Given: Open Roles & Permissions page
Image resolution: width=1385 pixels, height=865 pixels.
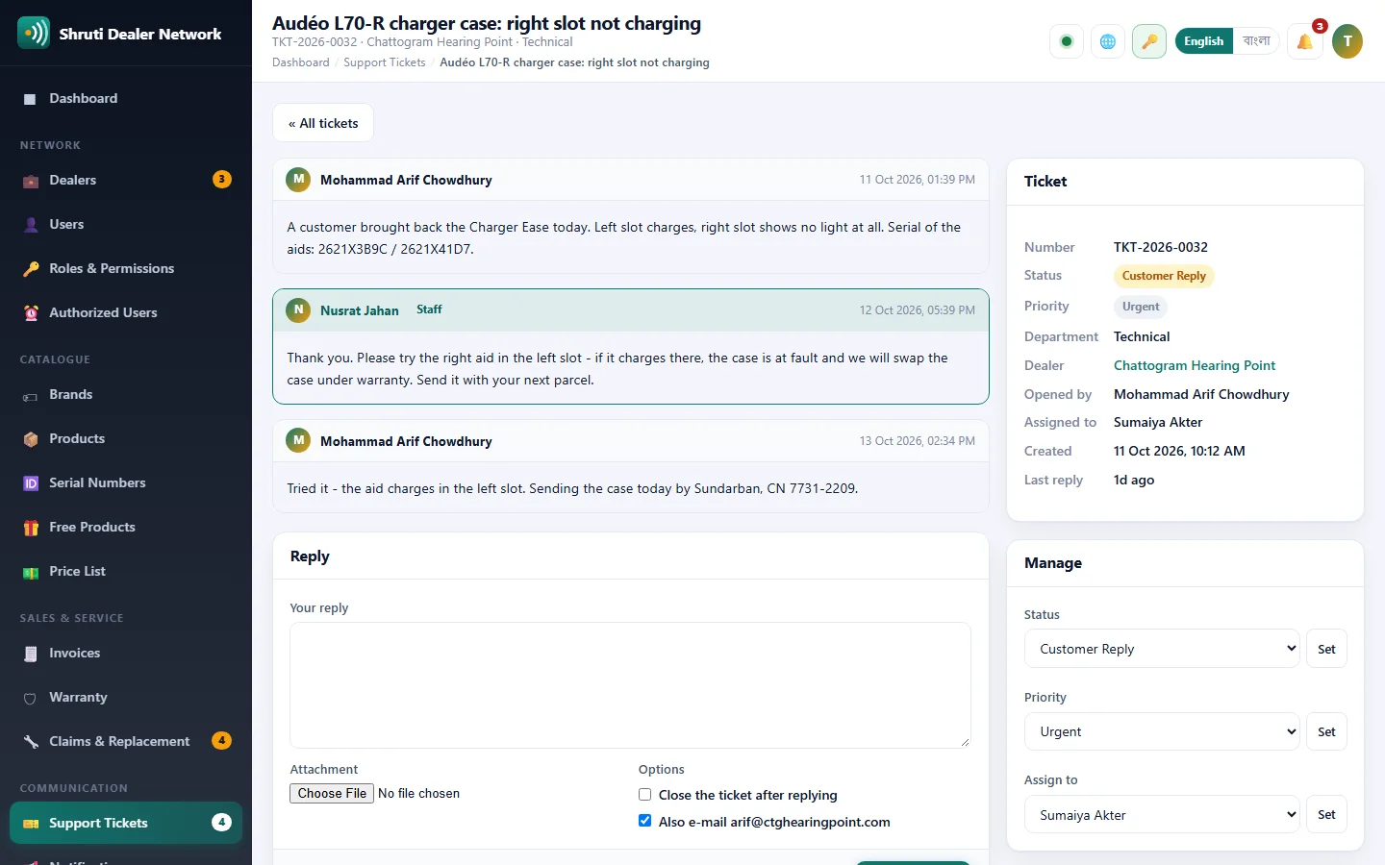Looking at the screenshot, I should click(126, 268).
